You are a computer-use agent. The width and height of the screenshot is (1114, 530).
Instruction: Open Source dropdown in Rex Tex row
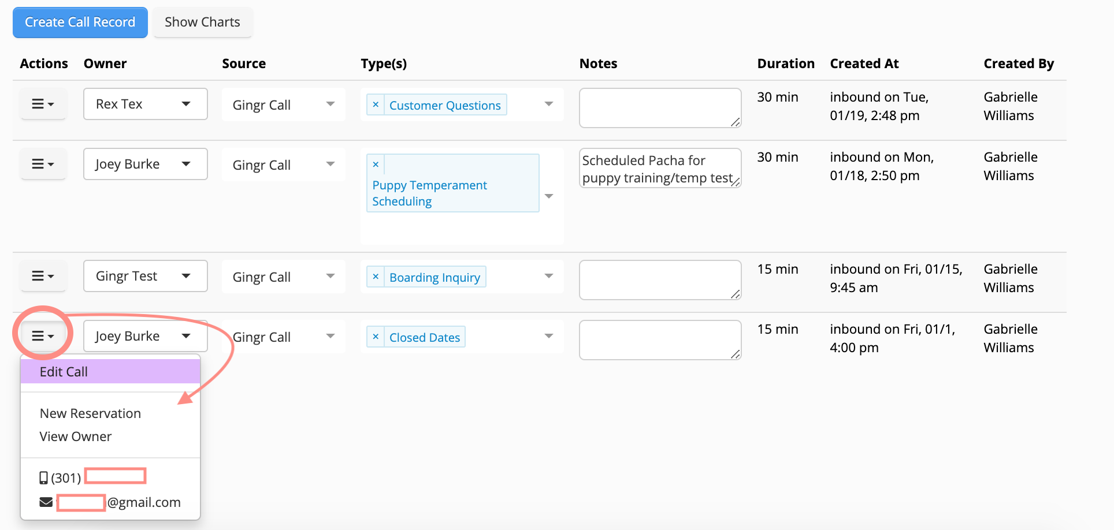284,104
